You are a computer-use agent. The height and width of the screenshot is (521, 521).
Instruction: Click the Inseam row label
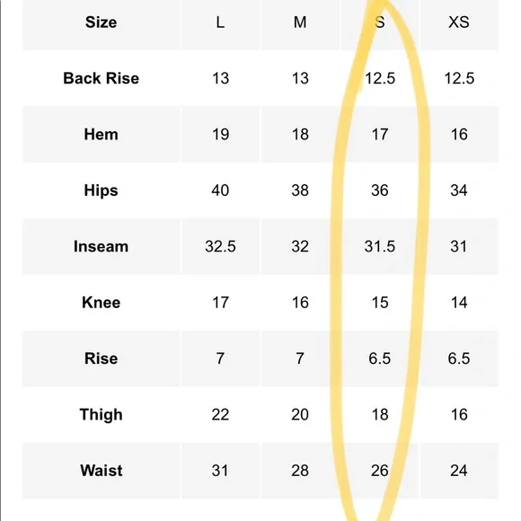[101, 246]
